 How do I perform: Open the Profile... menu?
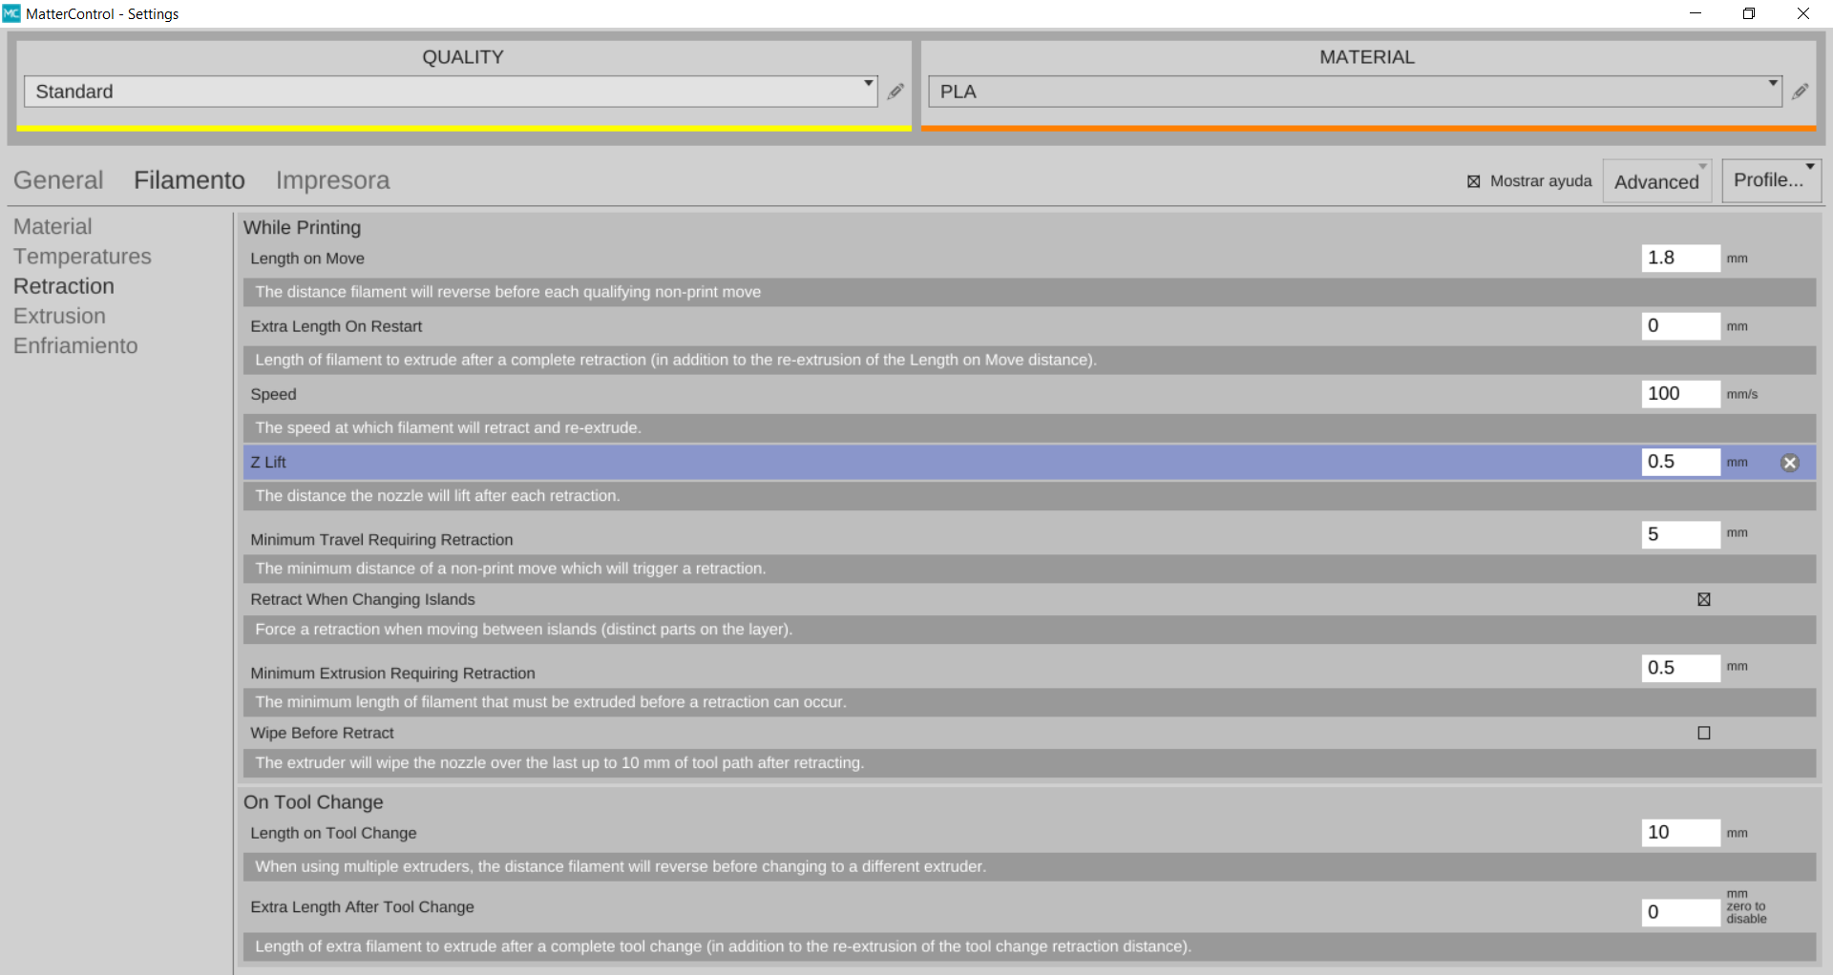point(1771,180)
